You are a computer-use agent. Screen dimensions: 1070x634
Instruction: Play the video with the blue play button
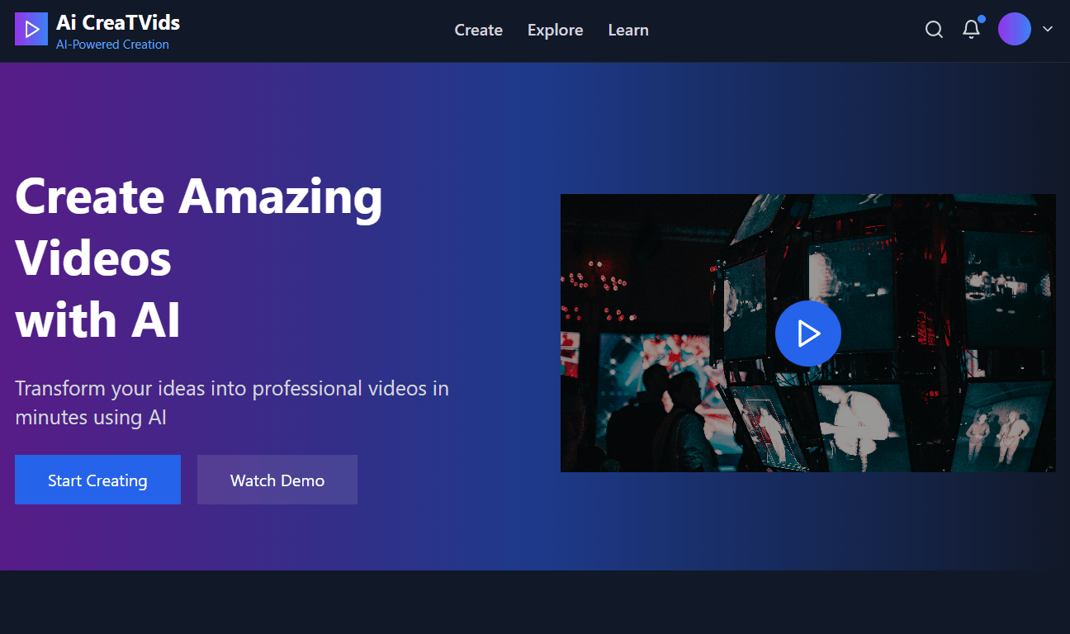coord(807,334)
